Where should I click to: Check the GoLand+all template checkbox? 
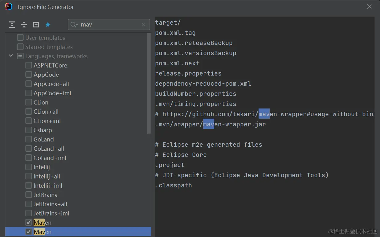(29, 149)
